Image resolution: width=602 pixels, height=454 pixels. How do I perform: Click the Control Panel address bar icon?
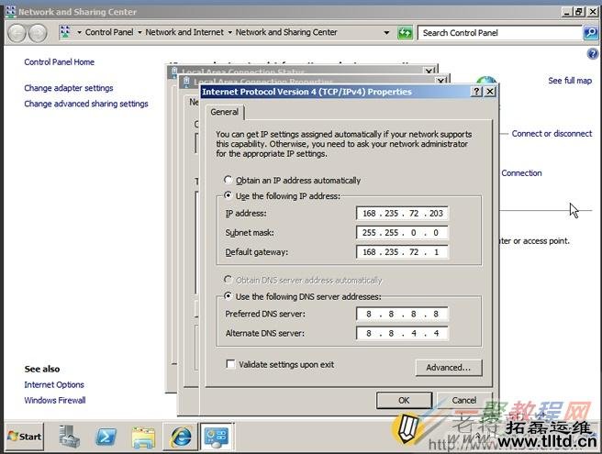[x=65, y=32]
